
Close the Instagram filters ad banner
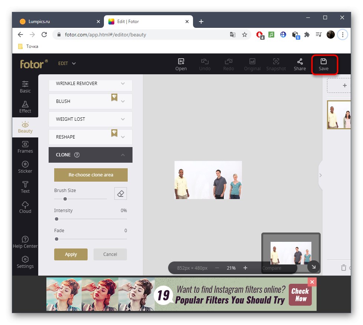[312, 282]
